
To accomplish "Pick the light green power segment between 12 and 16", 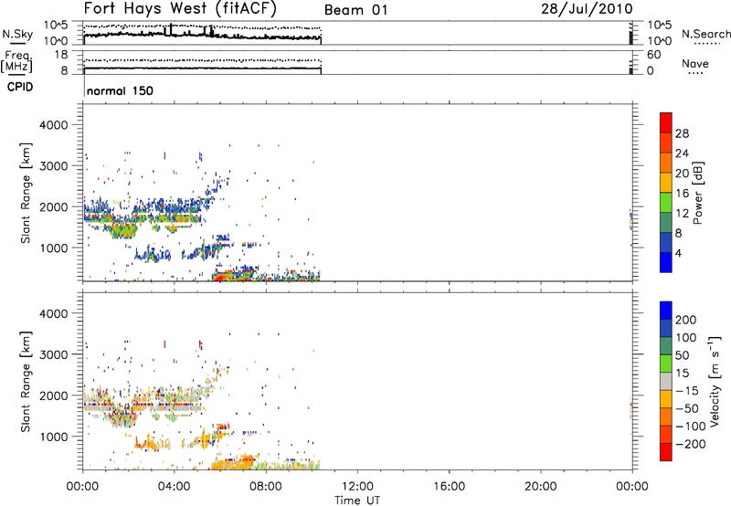I will pos(666,202).
